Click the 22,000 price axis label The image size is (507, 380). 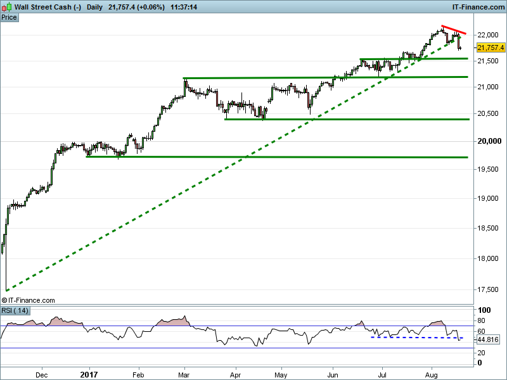tap(487, 35)
